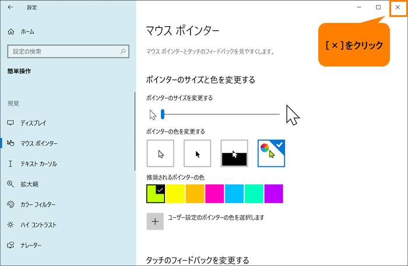Minimize the Settings window
The height and width of the screenshot is (266, 408).
tap(359, 8)
